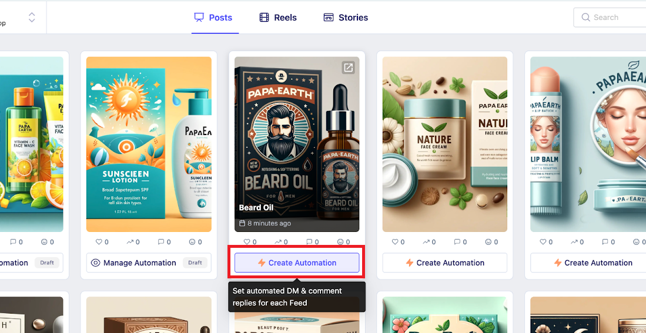Click the smiley icon under Face Wash post

45,242
